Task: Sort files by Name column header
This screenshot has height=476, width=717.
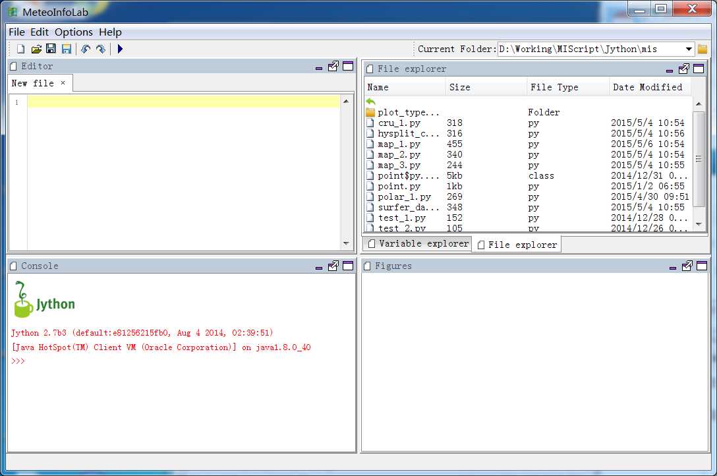Action: tap(405, 87)
